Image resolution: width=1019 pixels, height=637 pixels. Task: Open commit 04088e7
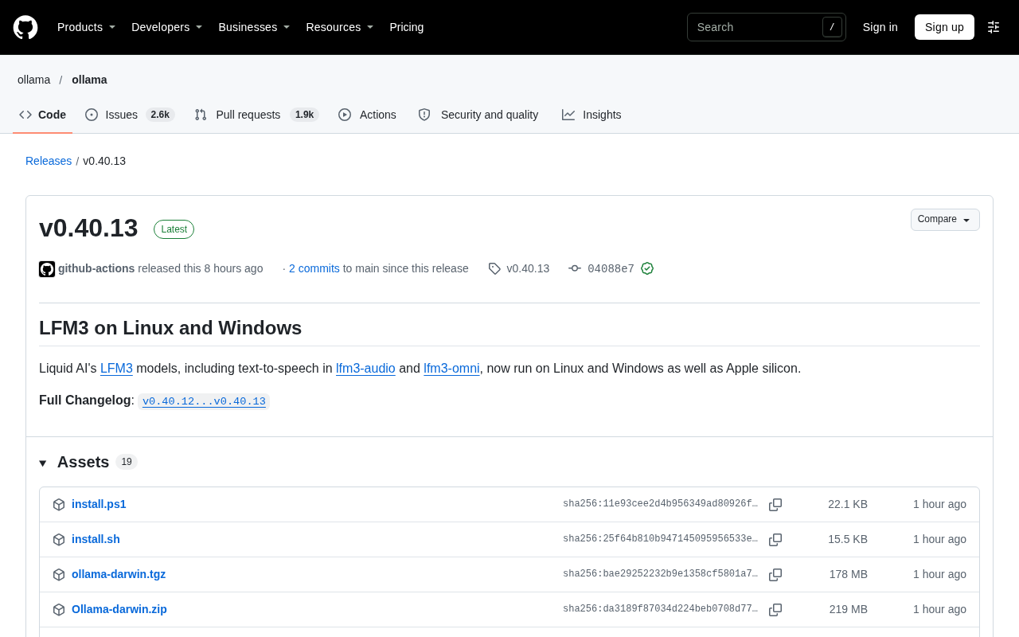[x=611, y=268]
